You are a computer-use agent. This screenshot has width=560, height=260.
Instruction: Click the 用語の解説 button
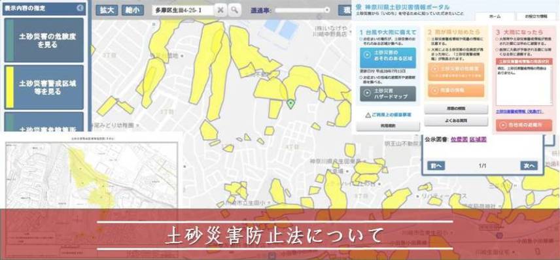point(456,108)
